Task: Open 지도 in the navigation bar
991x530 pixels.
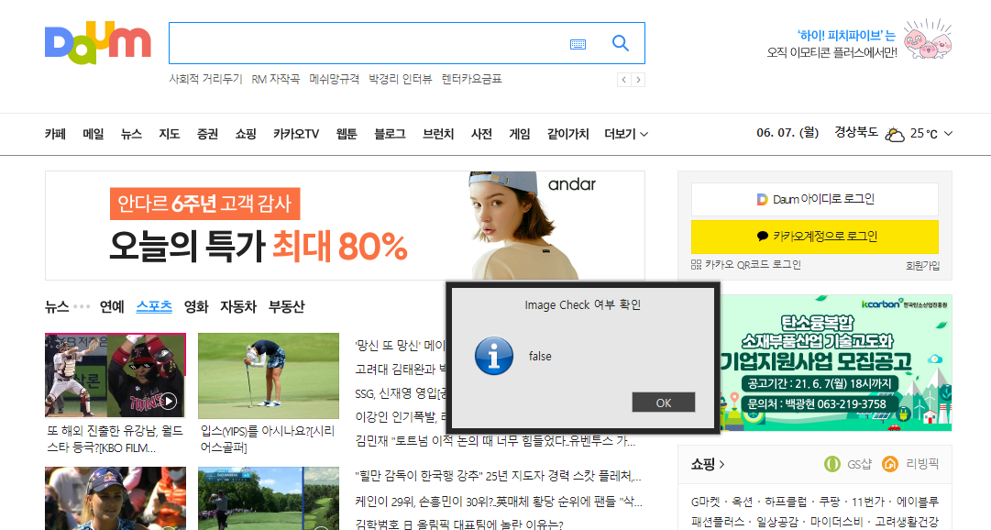Action: coord(170,134)
